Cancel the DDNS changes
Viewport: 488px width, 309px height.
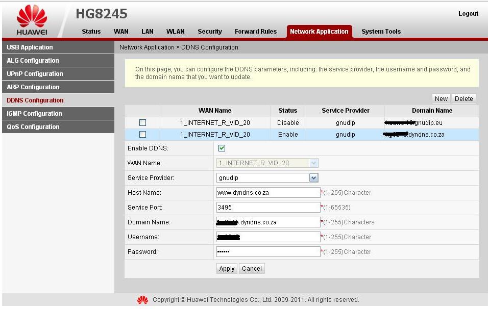point(252,269)
